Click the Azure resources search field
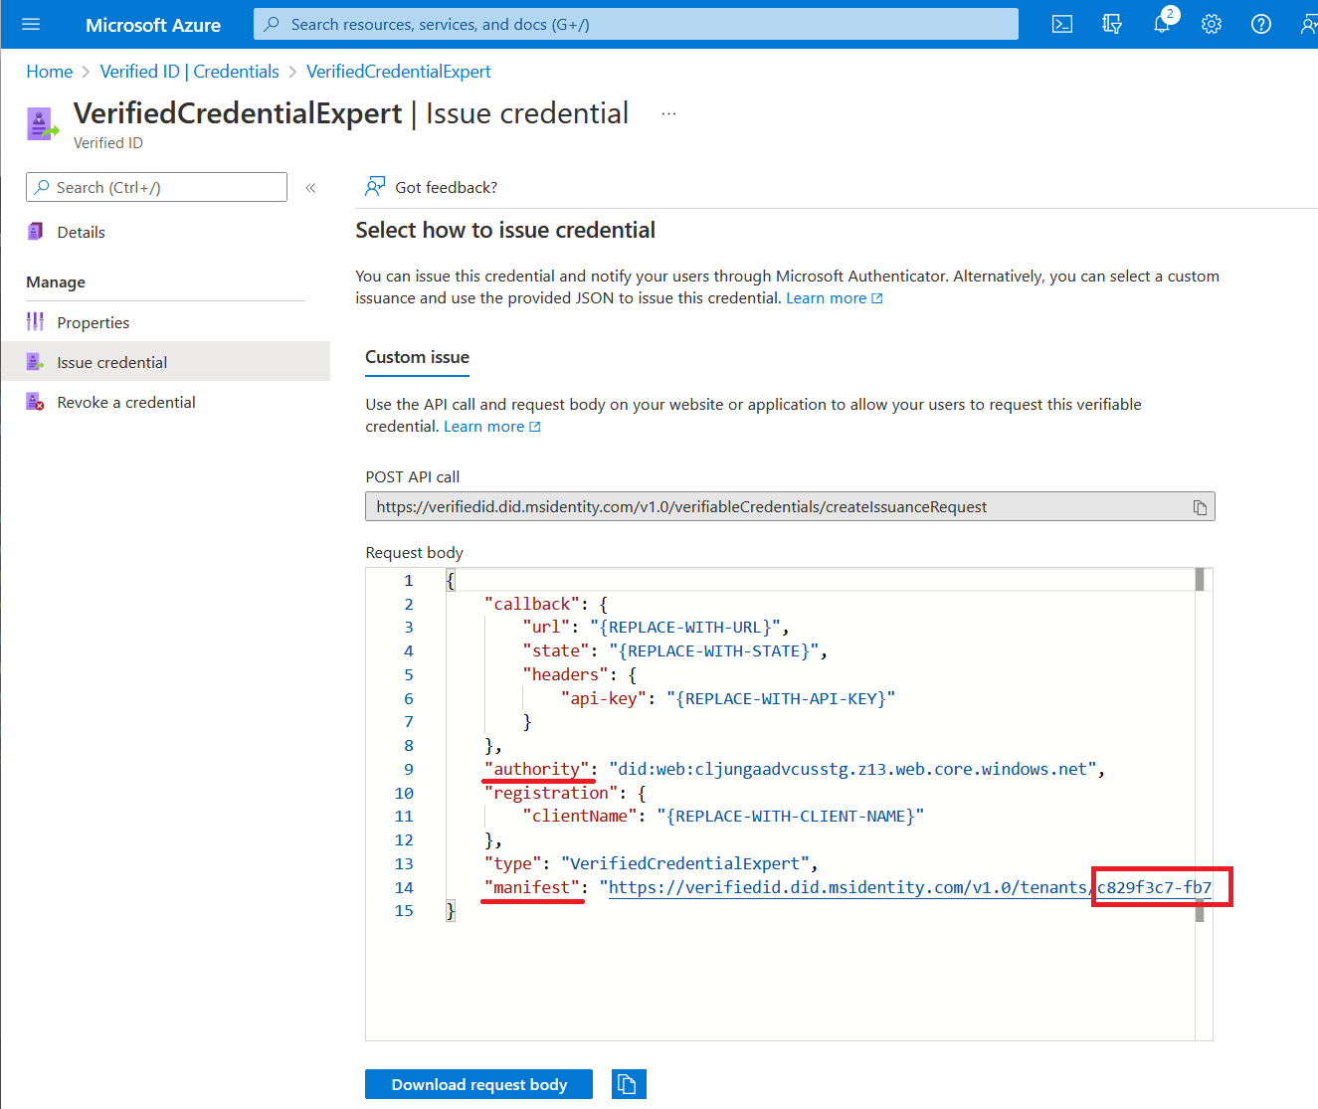This screenshot has width=1318, height=1109. 637,24
